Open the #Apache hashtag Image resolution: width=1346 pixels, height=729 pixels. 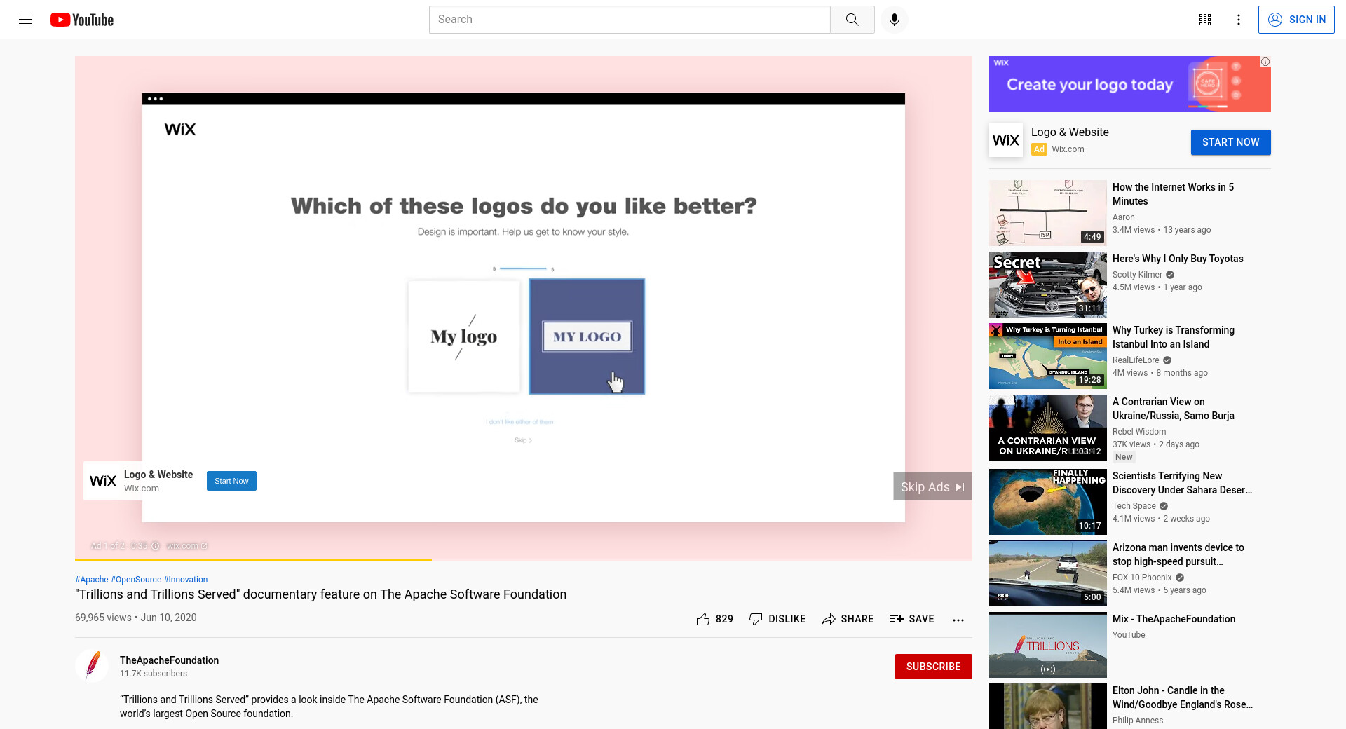click(x=92, y=580)
